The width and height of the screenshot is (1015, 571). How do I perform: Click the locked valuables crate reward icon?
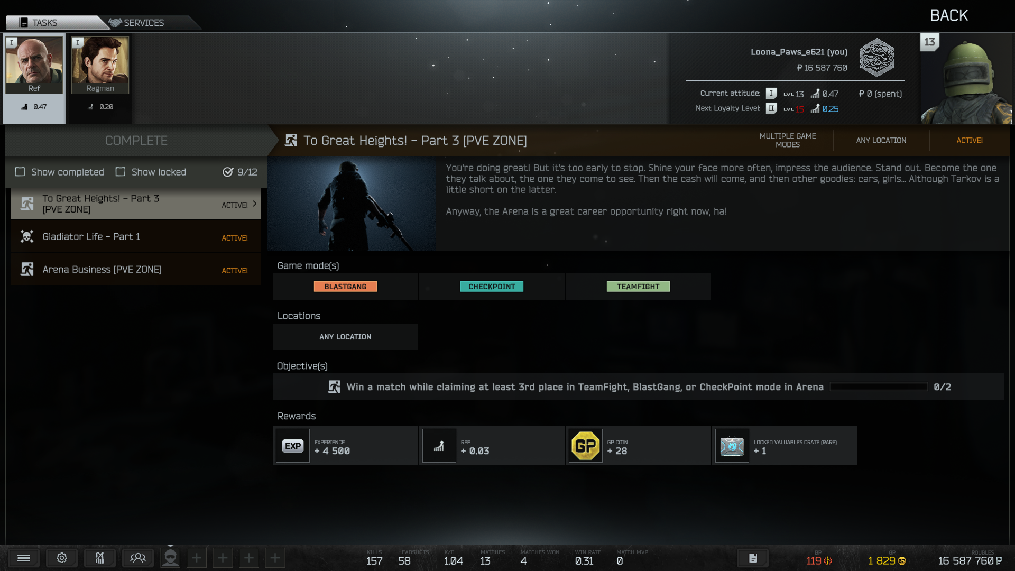point(732,446)
